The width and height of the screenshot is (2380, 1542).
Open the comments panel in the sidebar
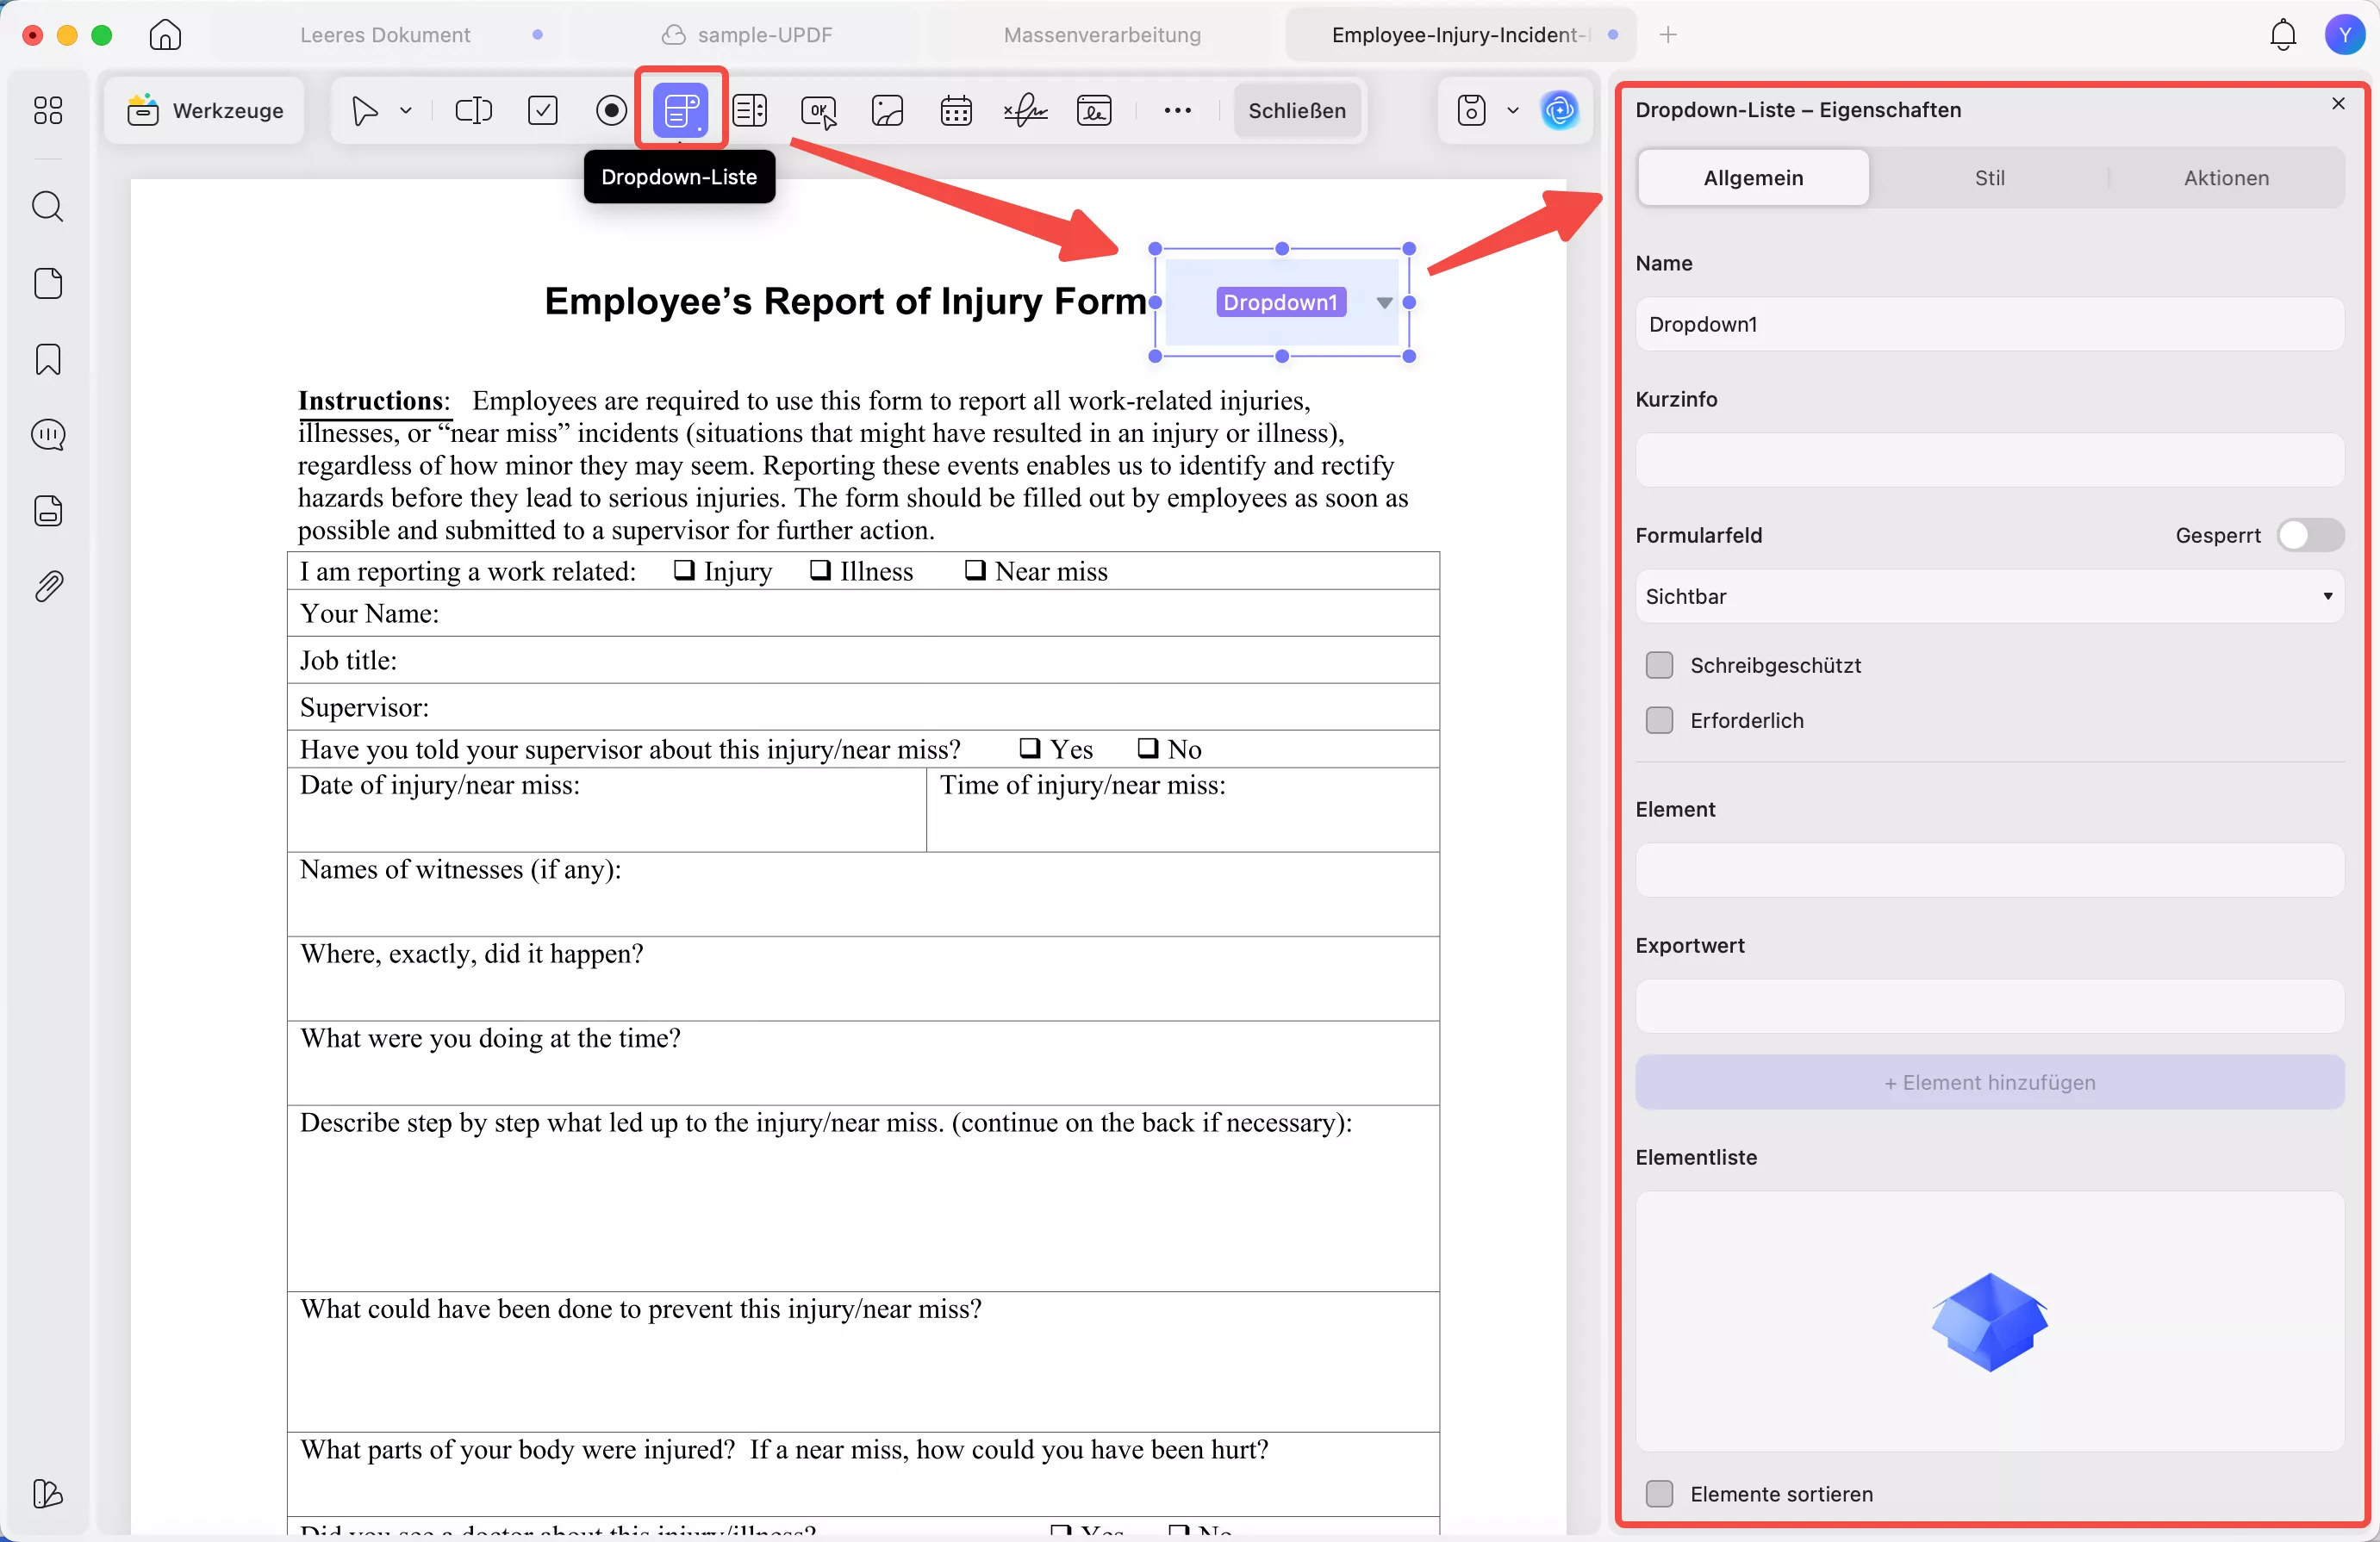tap(47, 435)
